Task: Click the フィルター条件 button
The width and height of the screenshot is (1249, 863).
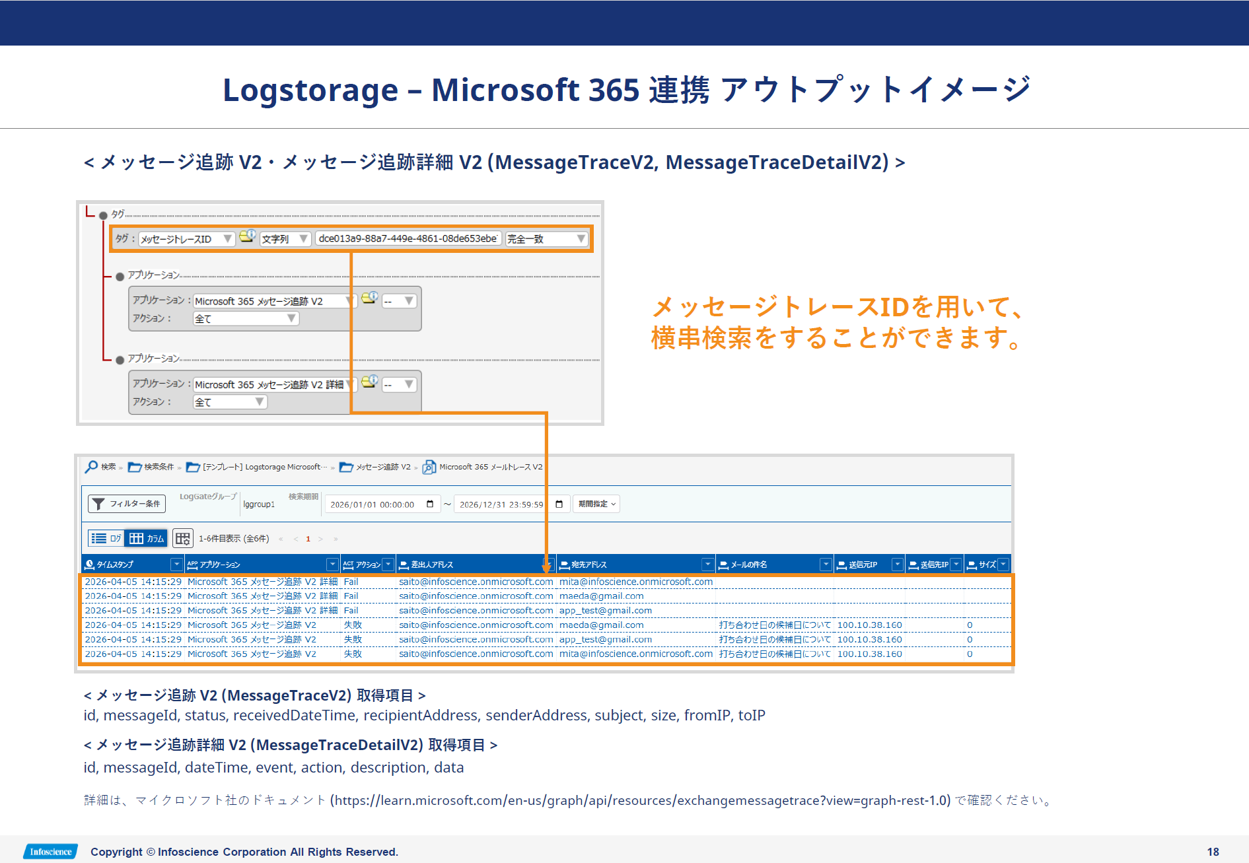Action: tap(127, 504)
